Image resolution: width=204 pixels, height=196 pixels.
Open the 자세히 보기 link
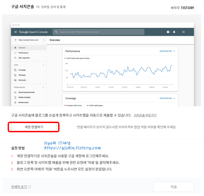click(x=19, y=187)
